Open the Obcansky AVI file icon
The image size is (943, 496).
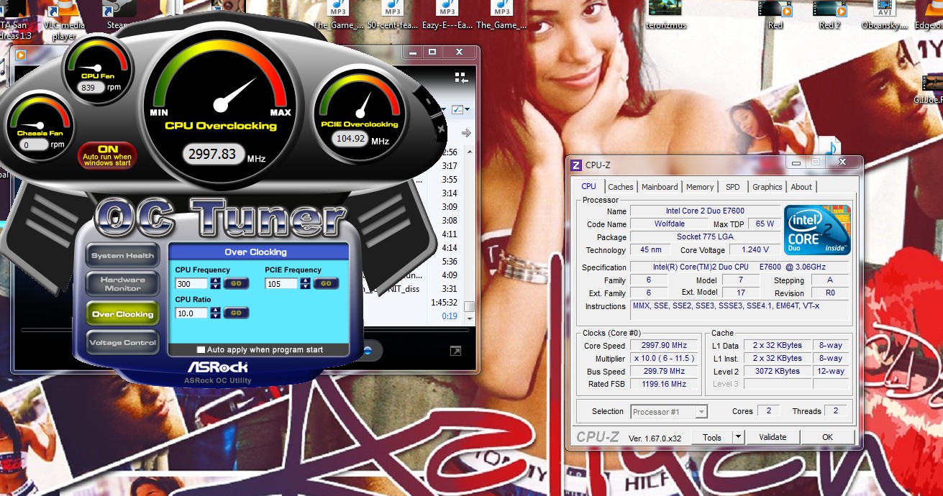[884, 14]
